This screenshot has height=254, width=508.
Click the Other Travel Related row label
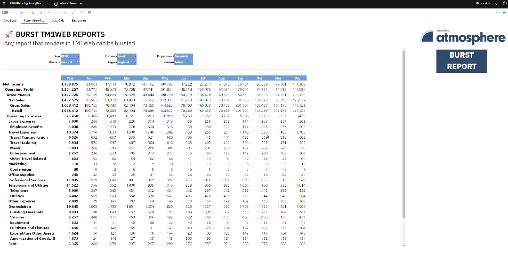coord(28,159)
